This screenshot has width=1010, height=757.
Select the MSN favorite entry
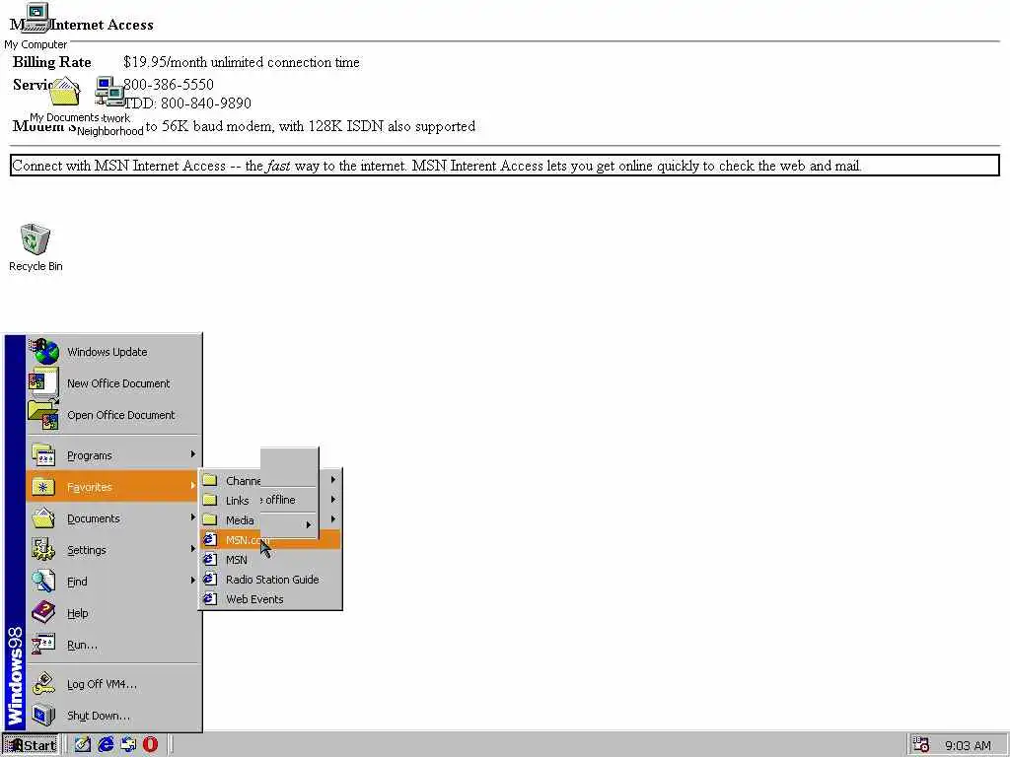click(x=270, y=560)
